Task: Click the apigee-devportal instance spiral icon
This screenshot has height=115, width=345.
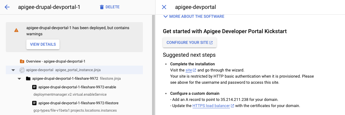Action: (x=22, y=70)
